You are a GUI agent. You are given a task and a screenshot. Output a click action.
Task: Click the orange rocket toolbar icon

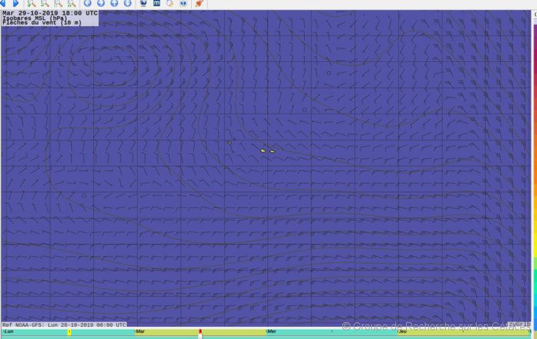(x=199, y=3)
